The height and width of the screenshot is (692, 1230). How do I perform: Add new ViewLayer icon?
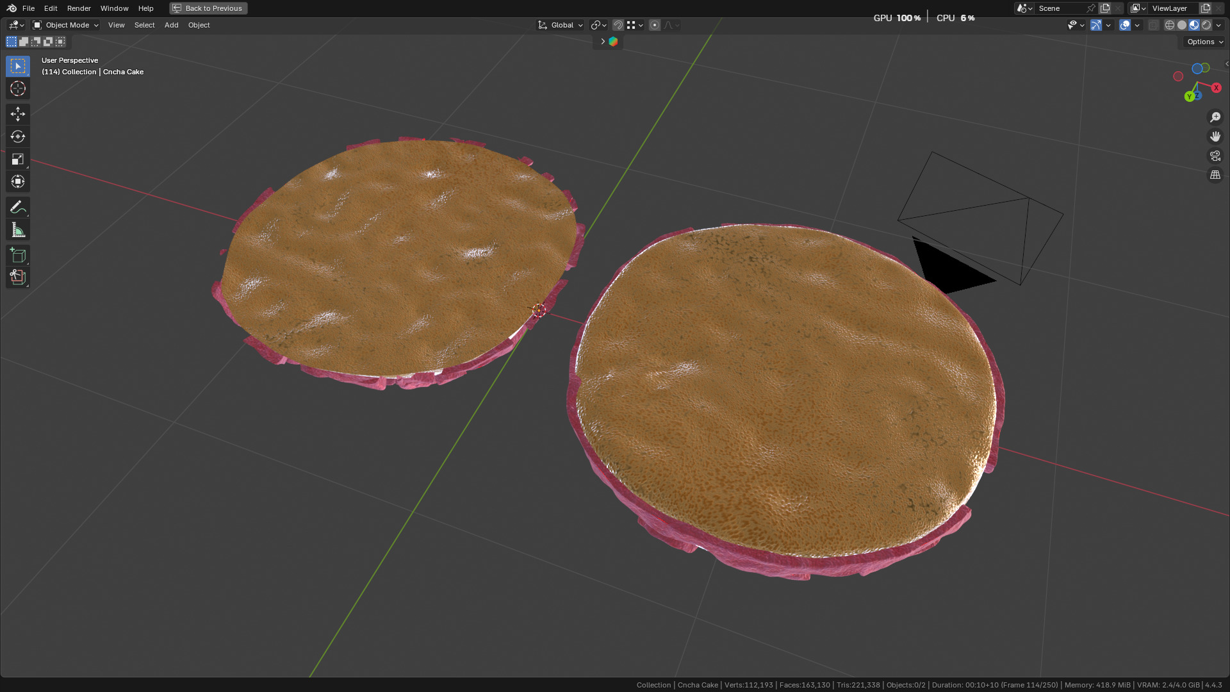[1205, 8]
